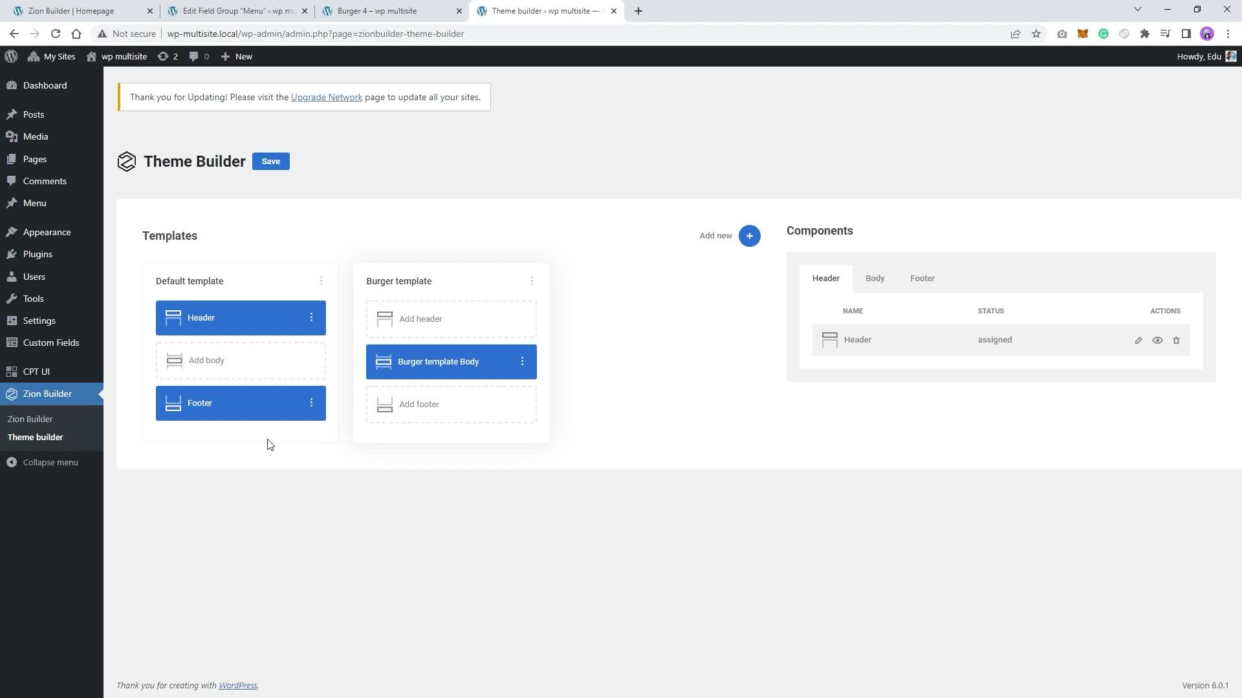
Task: Open Pages in the sidebar
Action: coord(52,159)
